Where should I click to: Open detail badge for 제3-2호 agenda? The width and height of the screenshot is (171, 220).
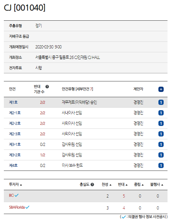161,155
